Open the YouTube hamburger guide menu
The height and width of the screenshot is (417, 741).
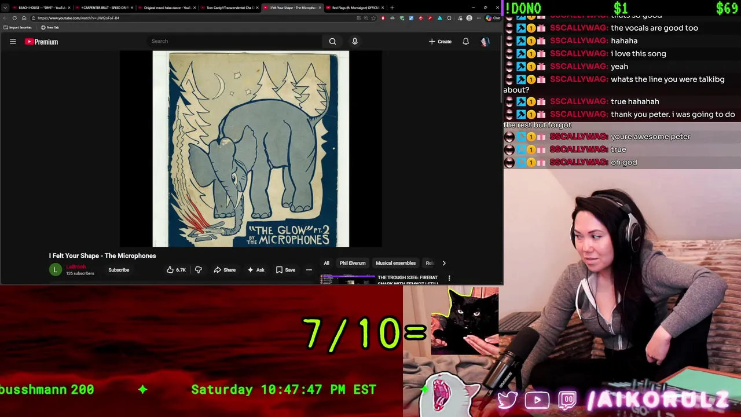click(x=13, y=42)
